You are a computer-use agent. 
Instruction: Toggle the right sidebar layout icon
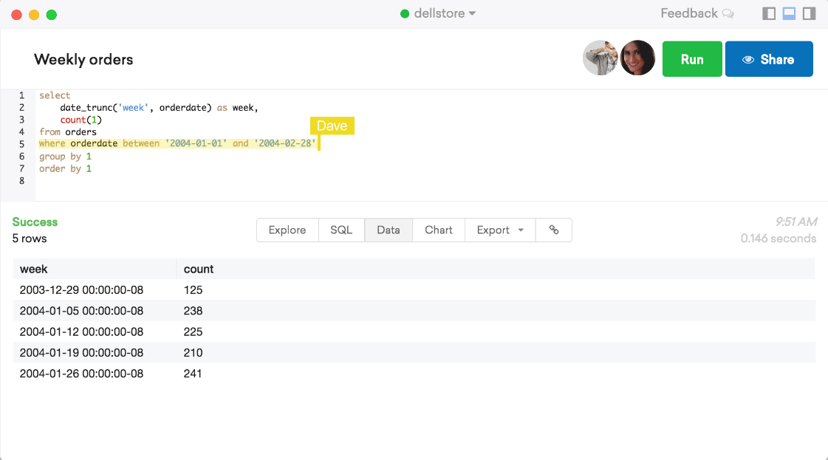coord(808,13)
